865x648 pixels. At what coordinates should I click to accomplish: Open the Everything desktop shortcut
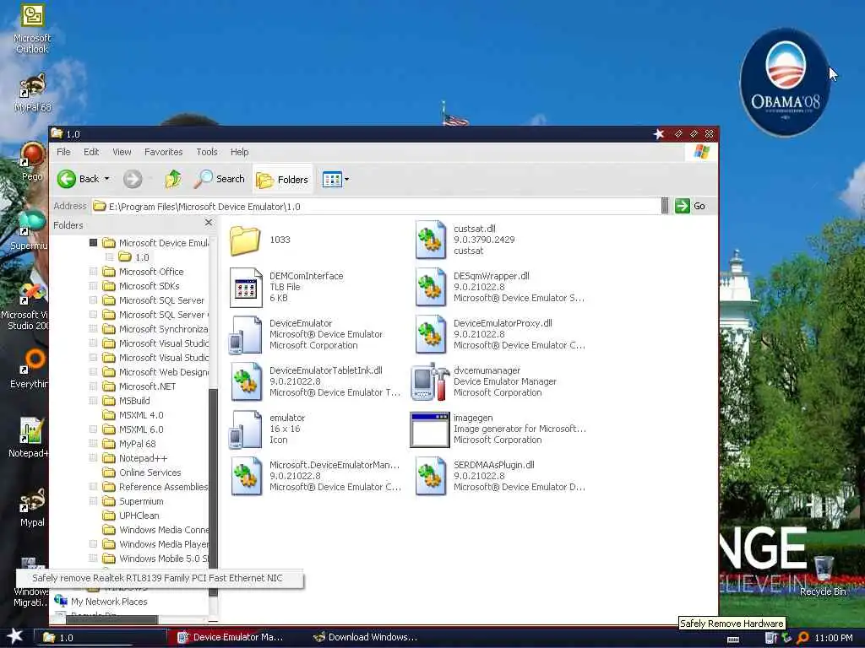30,370
